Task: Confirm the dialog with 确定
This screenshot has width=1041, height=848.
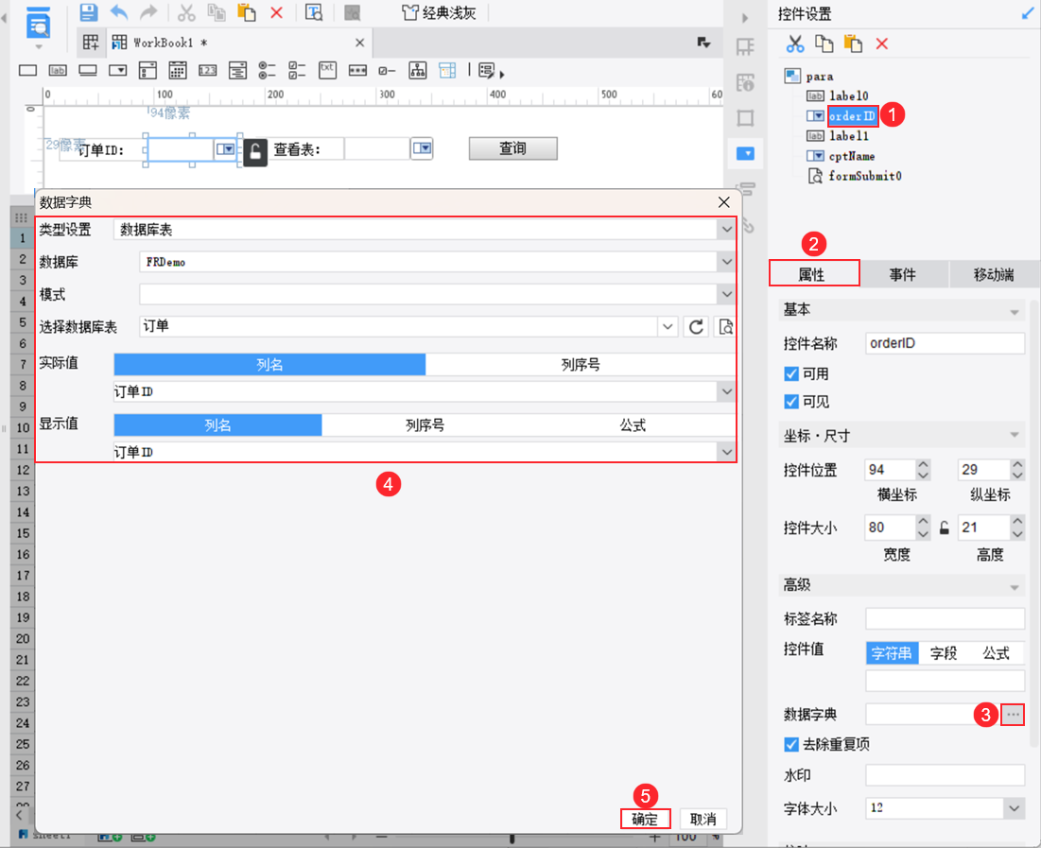Action: [645, 819]
